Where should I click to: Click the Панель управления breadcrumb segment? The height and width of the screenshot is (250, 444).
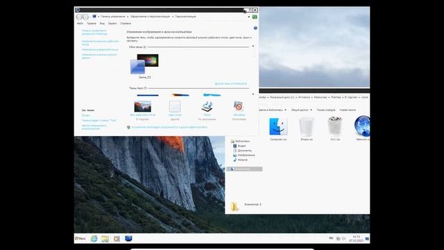click(x=113, y=17)
